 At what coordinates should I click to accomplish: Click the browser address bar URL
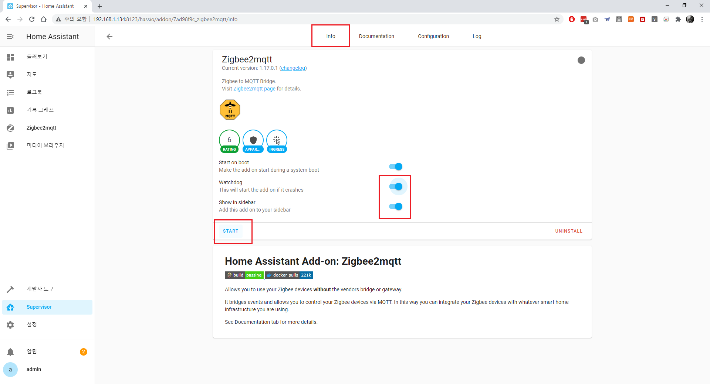[x=165, y=19]
